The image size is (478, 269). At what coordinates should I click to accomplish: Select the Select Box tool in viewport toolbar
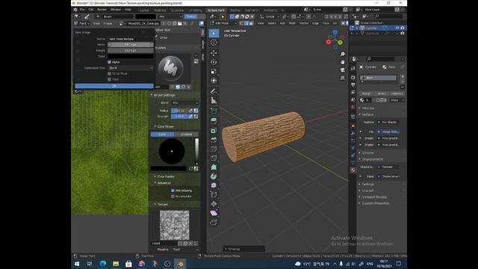(214, 33)
